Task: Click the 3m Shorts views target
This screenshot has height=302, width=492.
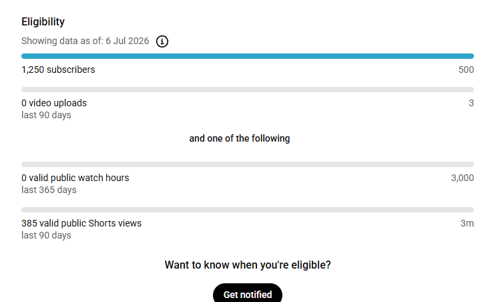Action: [x=467, y=223]
